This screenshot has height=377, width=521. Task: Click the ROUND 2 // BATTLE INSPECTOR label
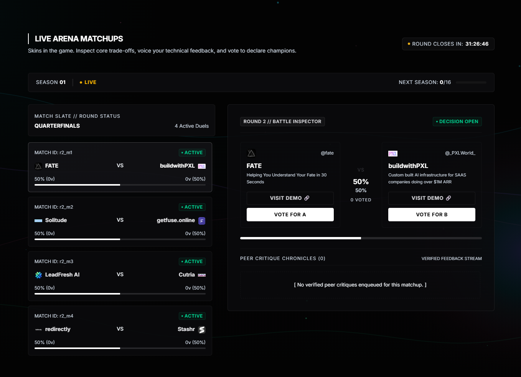[282, 122]
